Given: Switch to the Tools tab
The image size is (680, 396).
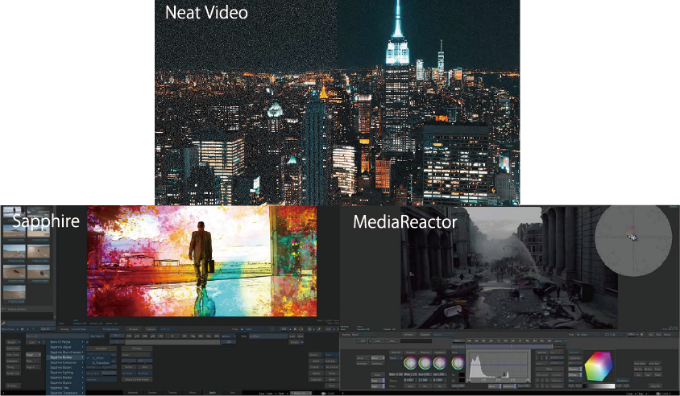Looking at the screenshot, I should [232, 393].
